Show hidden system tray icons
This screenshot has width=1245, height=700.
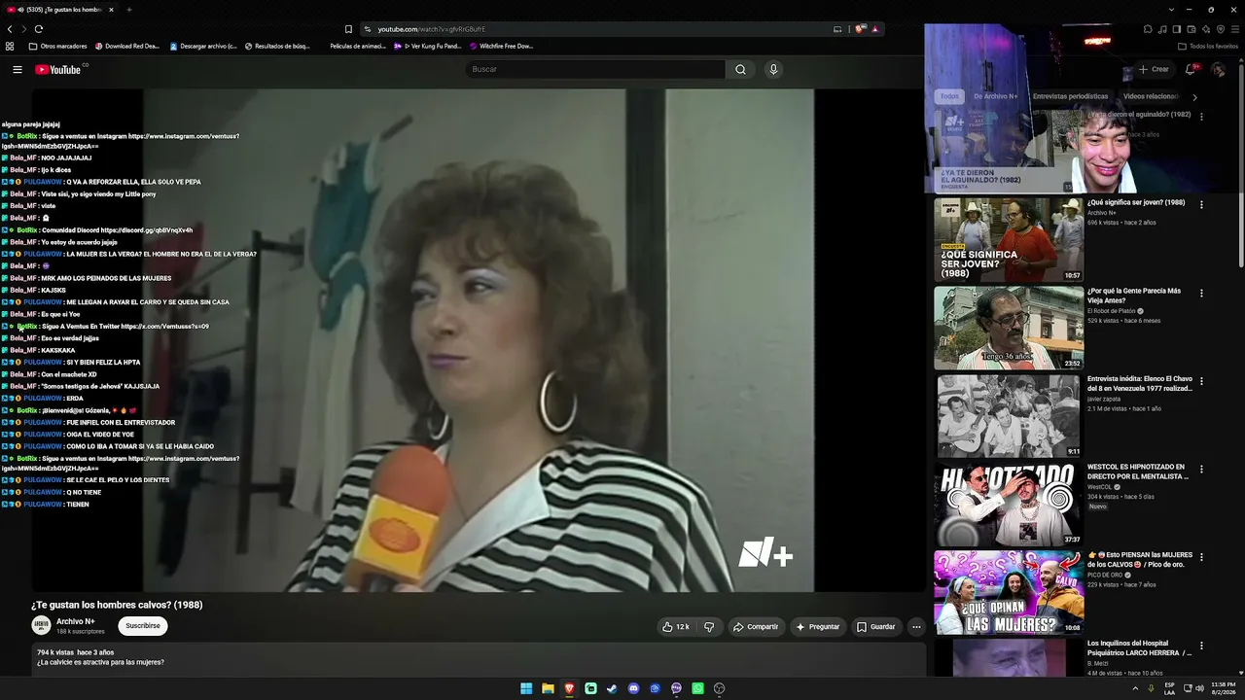click(1135, 688)
